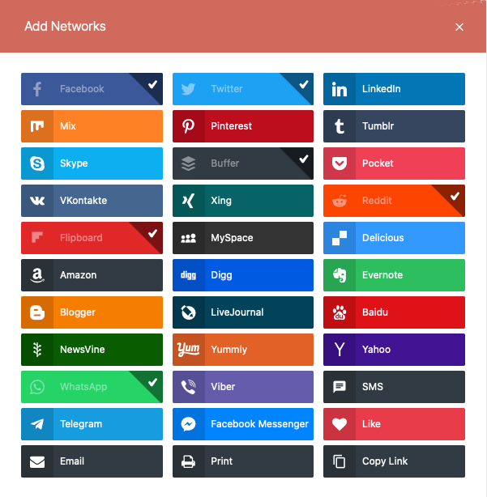Click the Viber phone icon
Image resolution: width=487 pixels, height=497 pixels.
click(189, 387)
